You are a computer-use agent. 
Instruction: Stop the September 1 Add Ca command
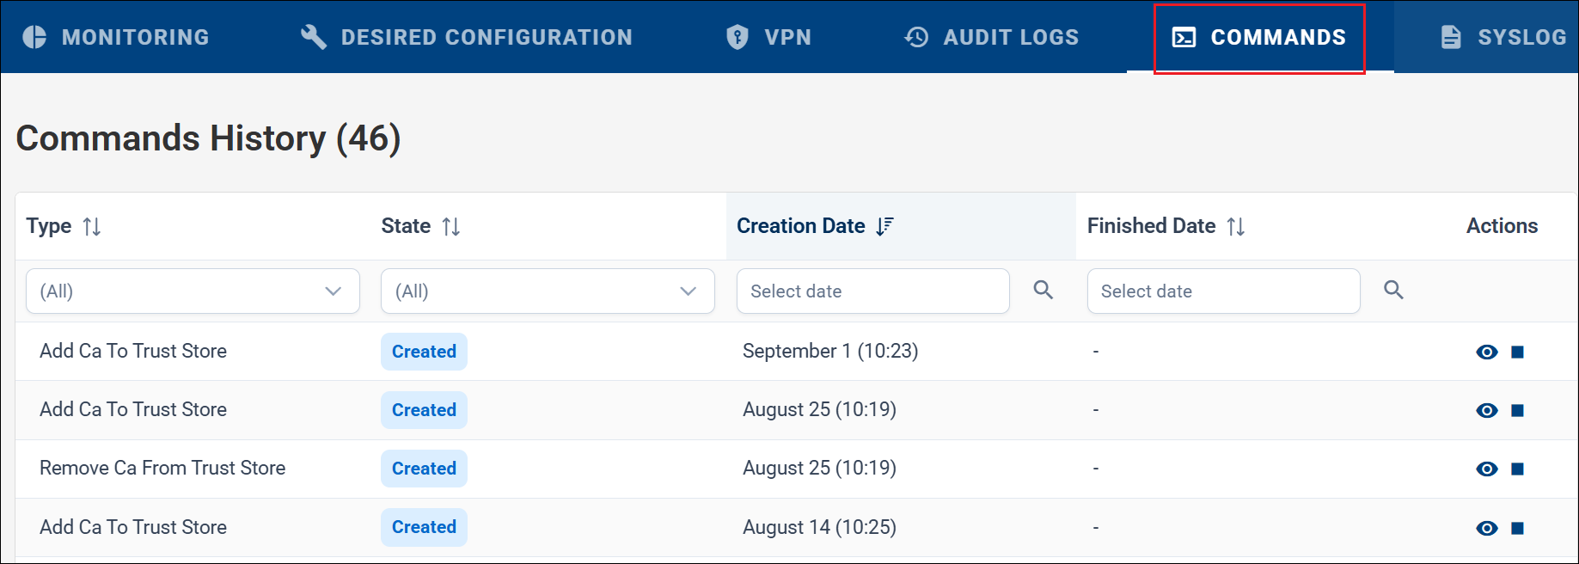coord(1517,352)
